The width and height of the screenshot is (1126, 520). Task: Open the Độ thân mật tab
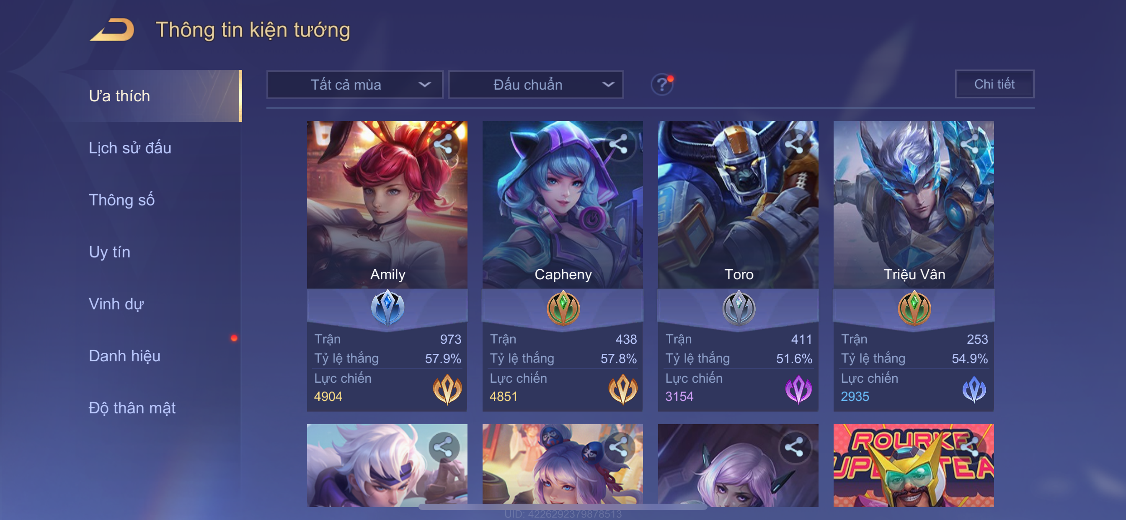[x=132, y=408]
